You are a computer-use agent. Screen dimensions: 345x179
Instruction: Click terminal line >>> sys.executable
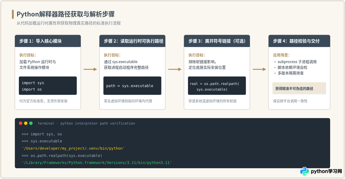[x=42, y=141]
